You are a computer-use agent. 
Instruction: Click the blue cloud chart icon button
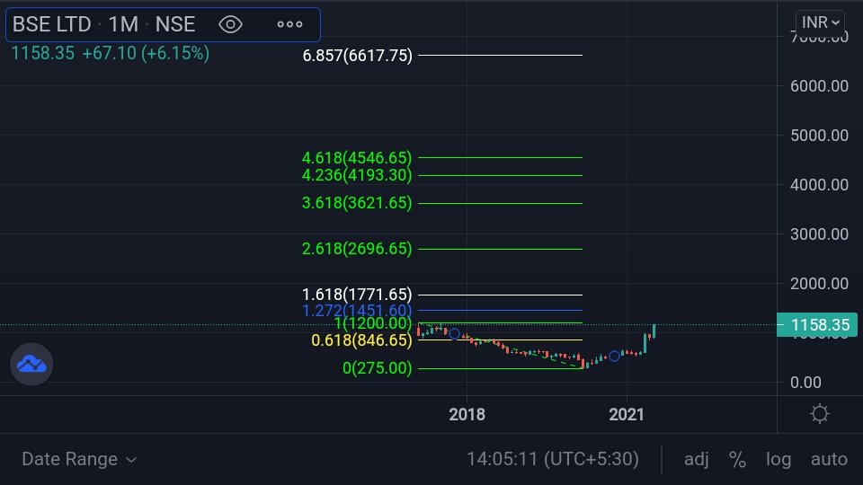pyautogui.click(x=31, y=364)
